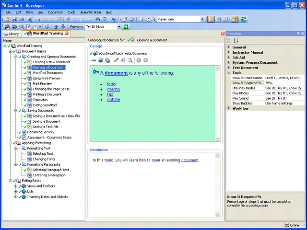Click the yellow topic toolbar icon

pos(22,27)
